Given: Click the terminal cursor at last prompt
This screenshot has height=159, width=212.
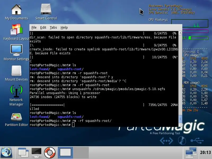Looking at the screenshot, I should pyautogui.click(x=73, y=125).
